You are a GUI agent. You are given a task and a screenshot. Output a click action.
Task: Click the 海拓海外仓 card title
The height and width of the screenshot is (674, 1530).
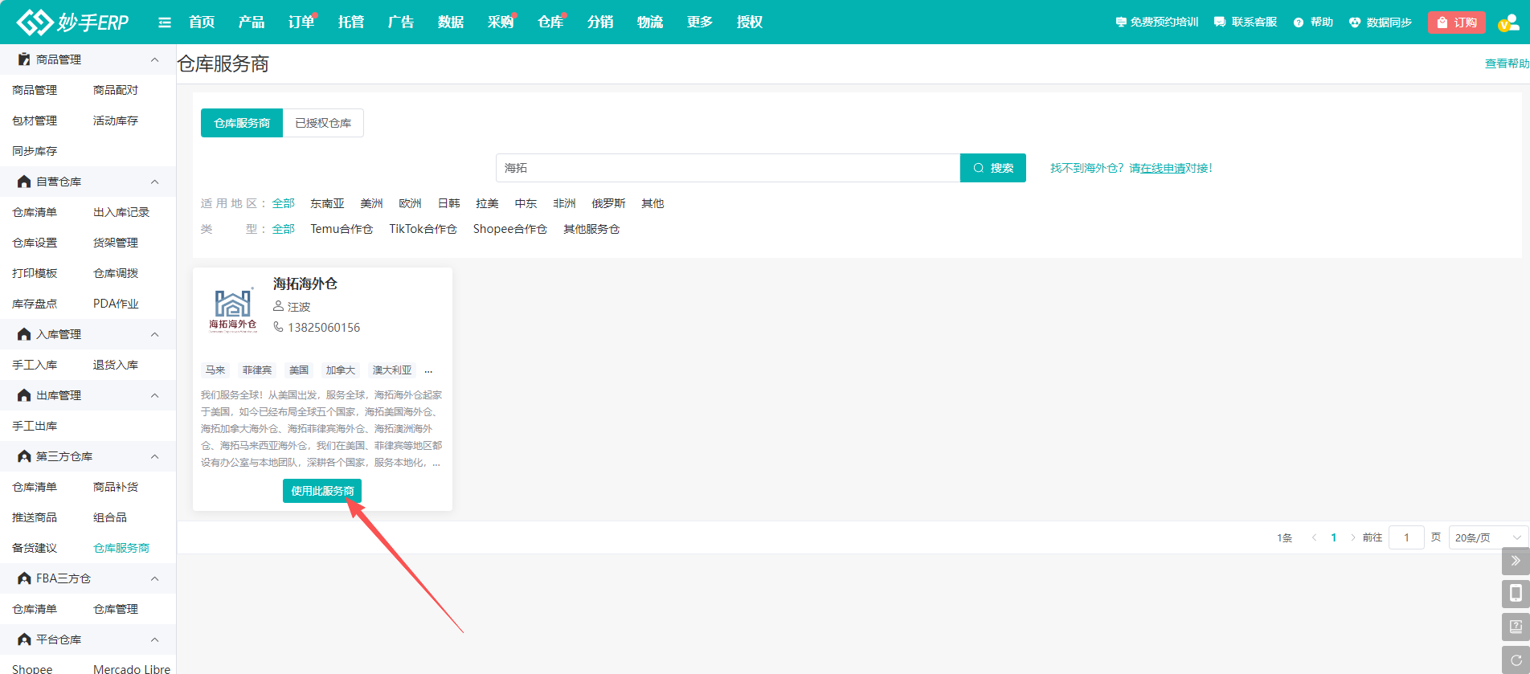click(x=305, y=284)
